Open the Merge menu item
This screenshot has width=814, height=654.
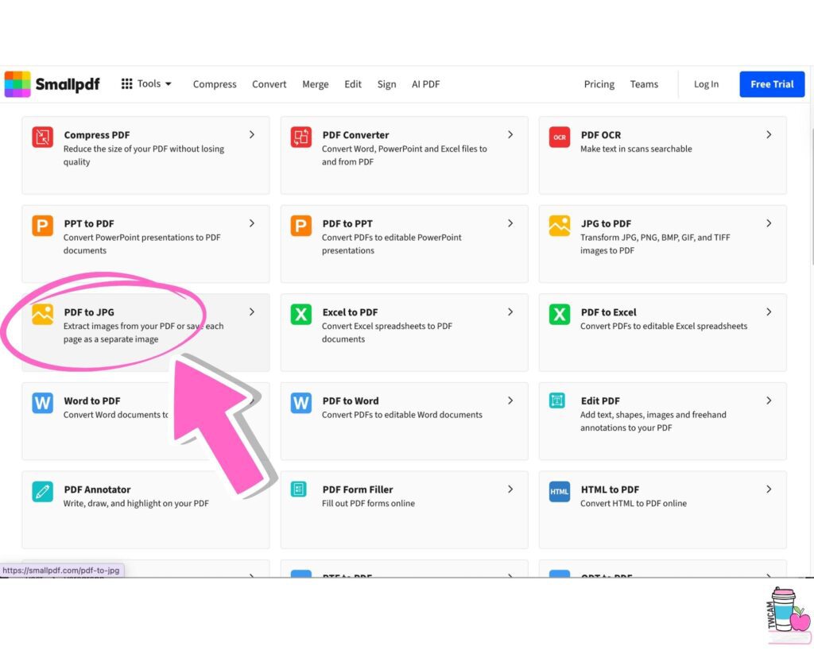[x=315, y=84]
